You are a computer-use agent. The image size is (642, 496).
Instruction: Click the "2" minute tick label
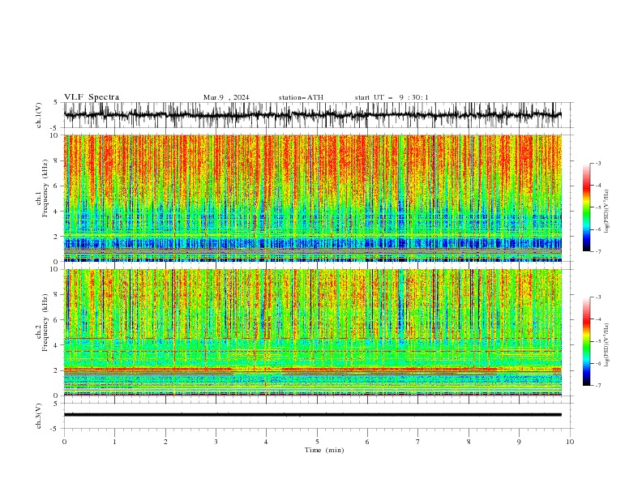point(165,442)
